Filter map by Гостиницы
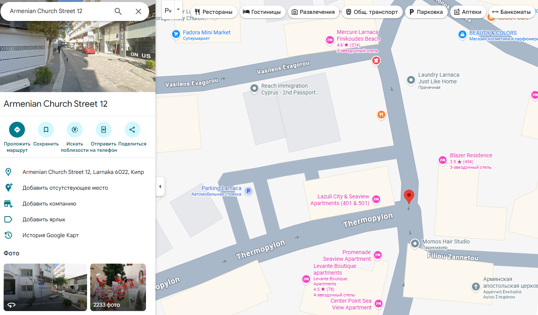Screen dimensions: 538x315 point(263,12)
